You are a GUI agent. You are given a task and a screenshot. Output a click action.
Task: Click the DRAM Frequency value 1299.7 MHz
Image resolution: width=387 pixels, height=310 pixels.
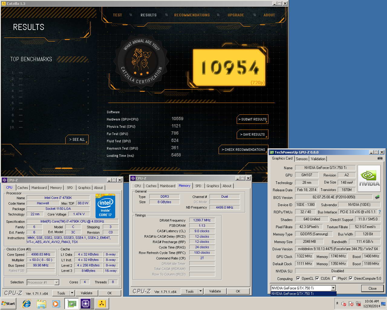tap(202, 220)
